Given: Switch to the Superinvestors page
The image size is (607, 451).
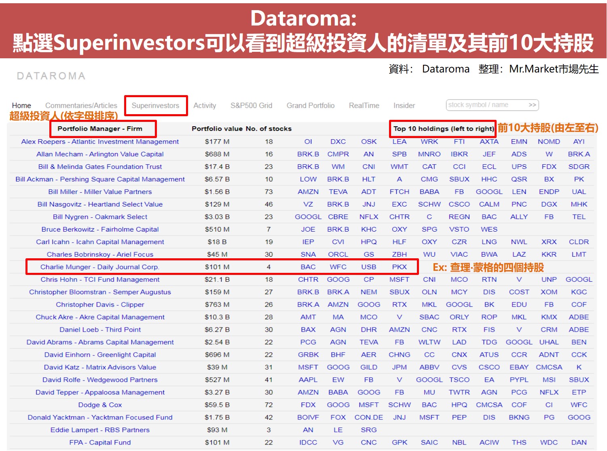Looking at the screenshot, I should (155, 105).
